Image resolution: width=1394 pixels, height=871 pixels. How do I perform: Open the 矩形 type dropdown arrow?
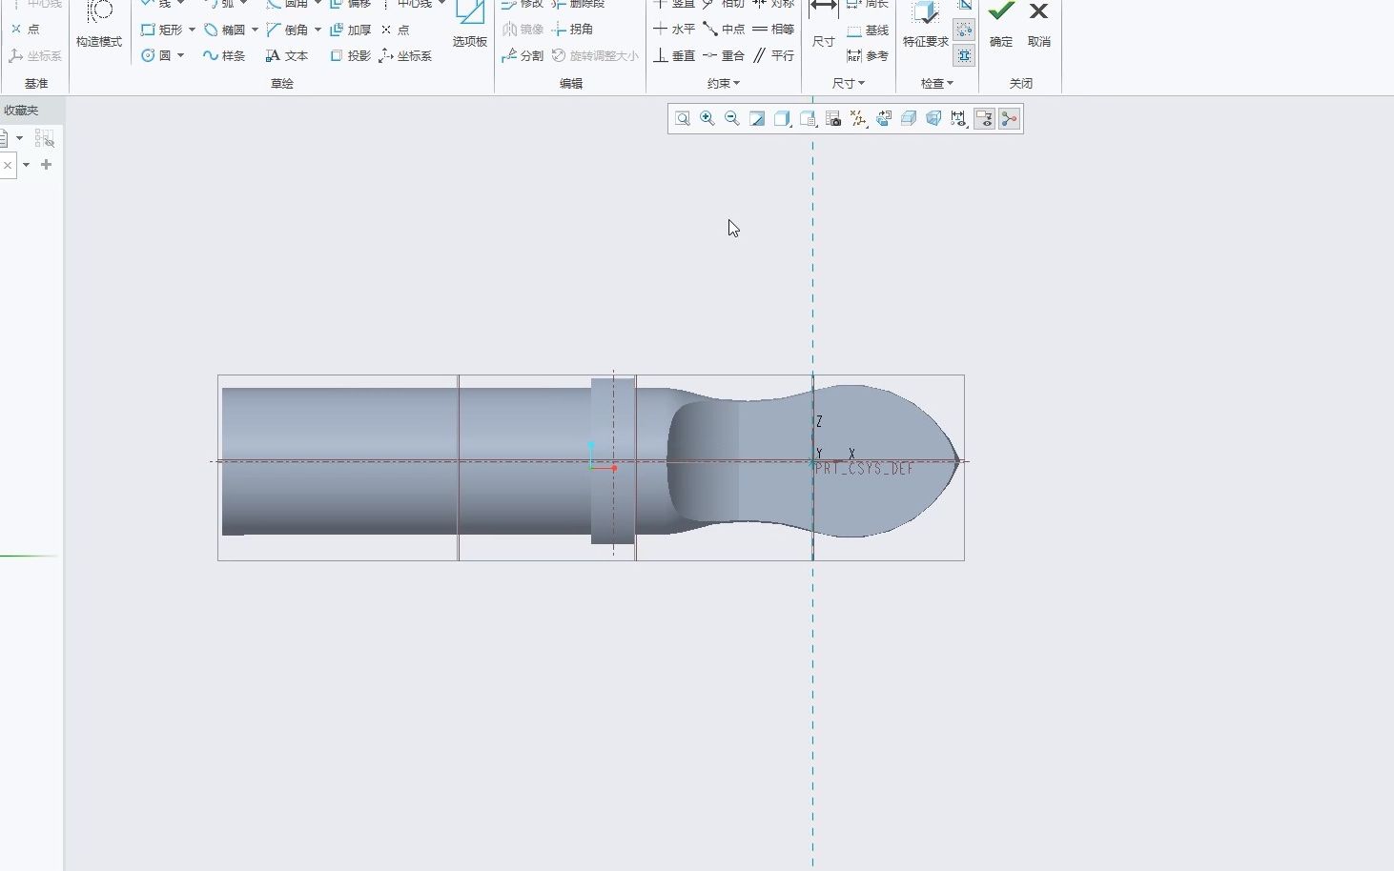[192, 30]
